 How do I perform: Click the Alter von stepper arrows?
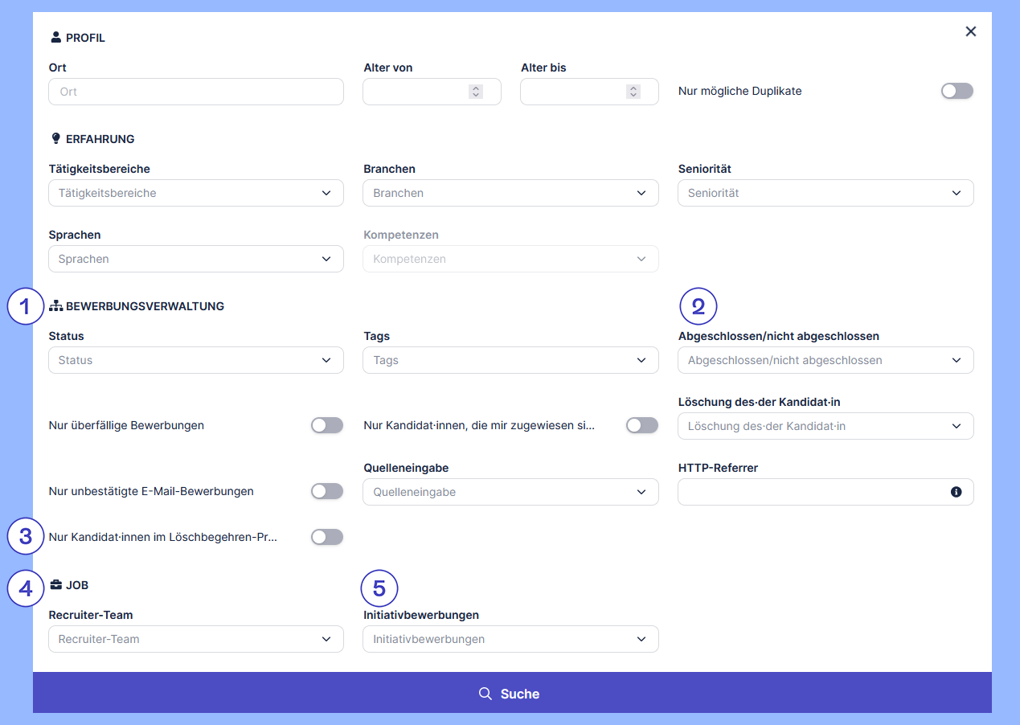click(476, 92)
